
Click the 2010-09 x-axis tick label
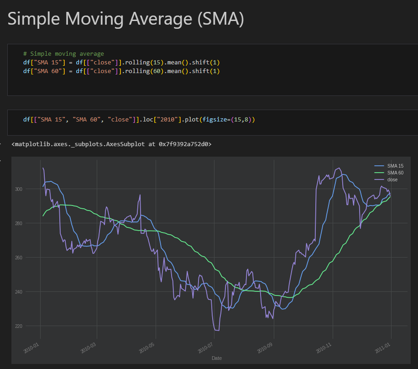click(x=265, y=348)
